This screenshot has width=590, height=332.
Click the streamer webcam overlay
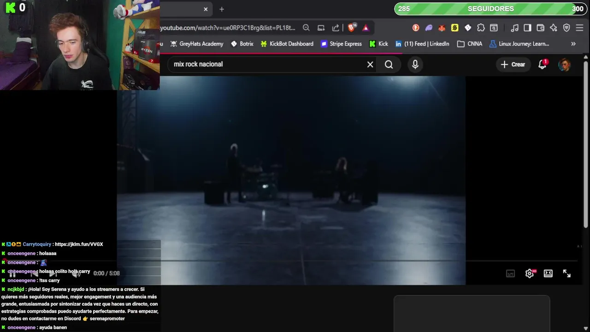[x=80, y=45]
